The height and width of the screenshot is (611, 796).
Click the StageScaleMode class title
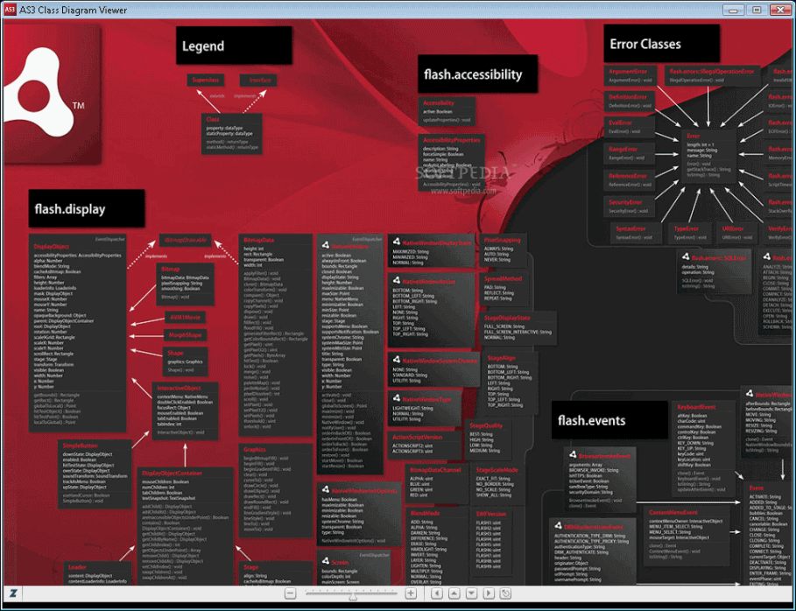coord(497,470)
